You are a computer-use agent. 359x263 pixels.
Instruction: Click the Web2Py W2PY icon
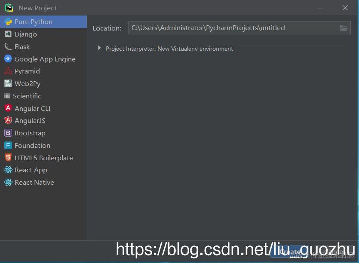click(8, 83)
